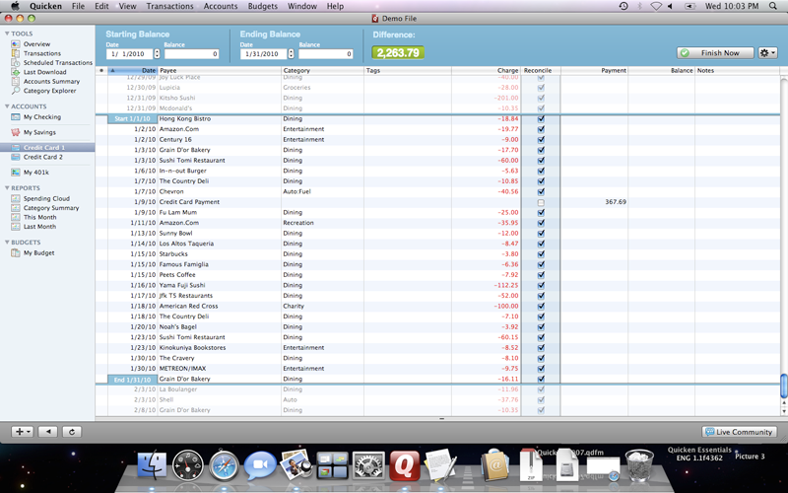Open Scheduled Transactions clock icon
This screenshot has width=788, height=493.
click(x=16, y=63)
